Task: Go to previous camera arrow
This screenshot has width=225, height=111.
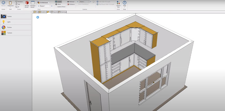Action: pyautogui.click(x=78, y=2)
